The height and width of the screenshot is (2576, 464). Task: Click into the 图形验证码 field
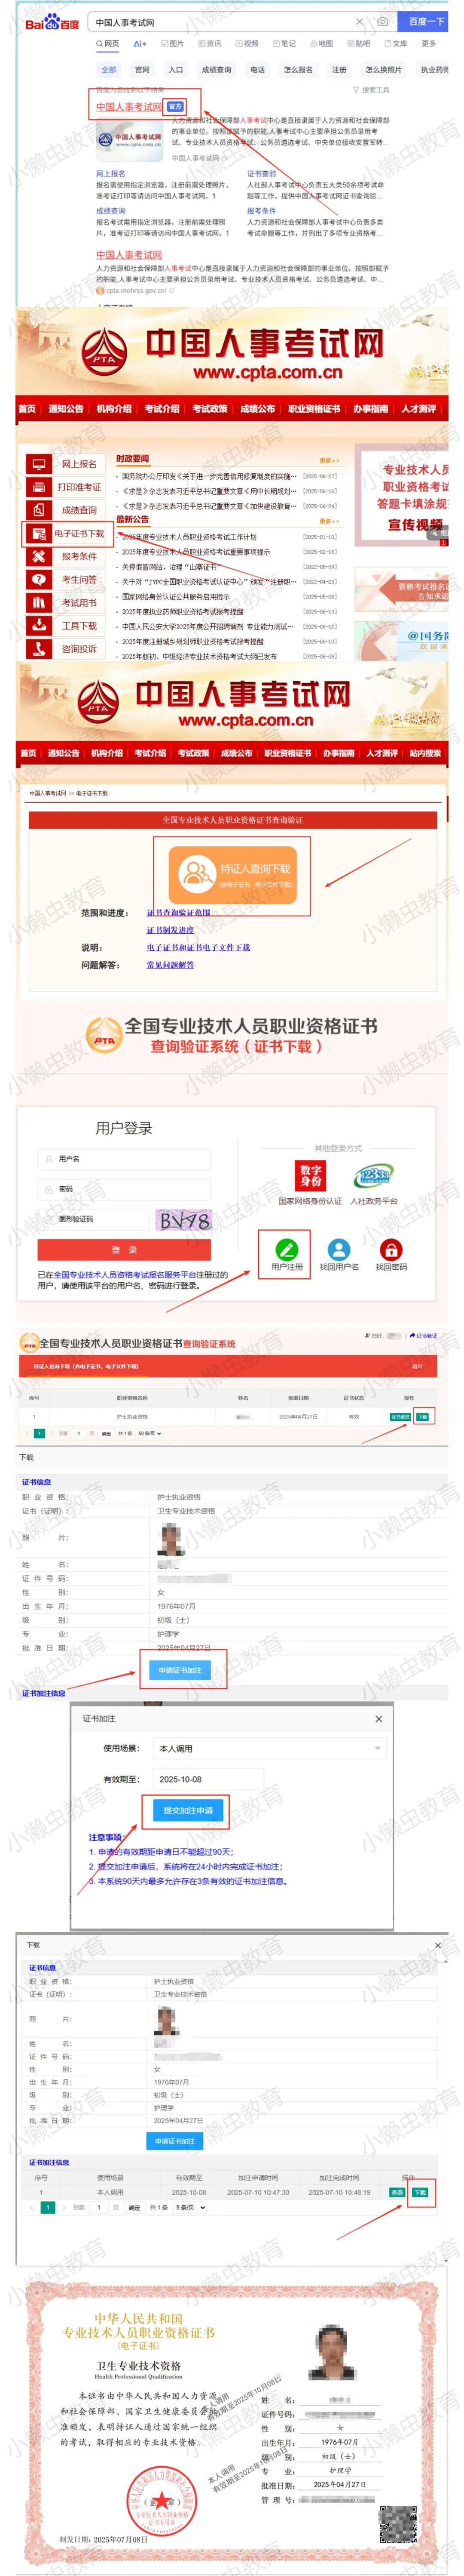[x=94, y=1219]
